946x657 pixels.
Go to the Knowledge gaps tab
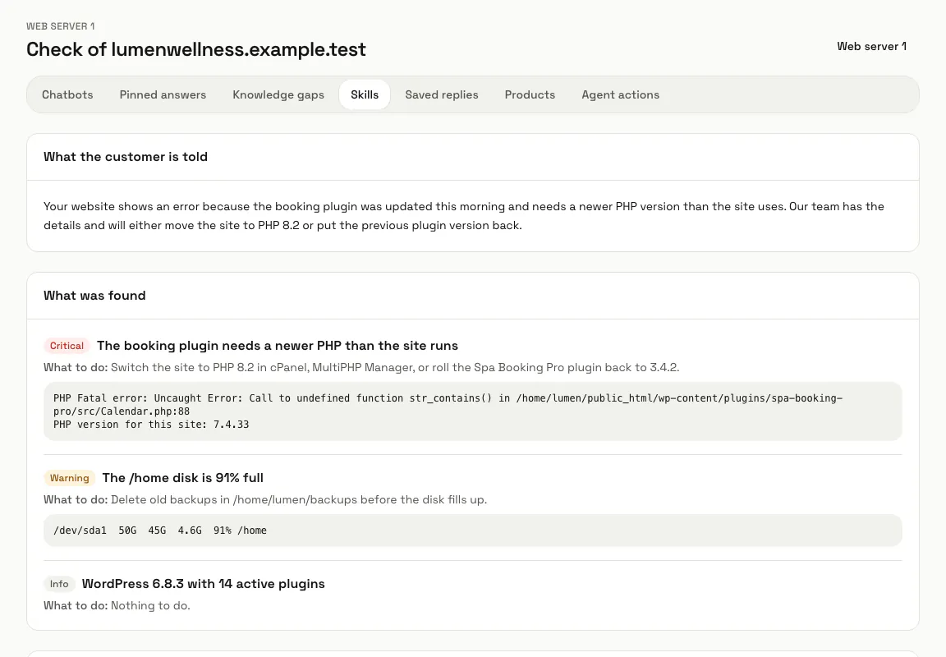(278, 94)
